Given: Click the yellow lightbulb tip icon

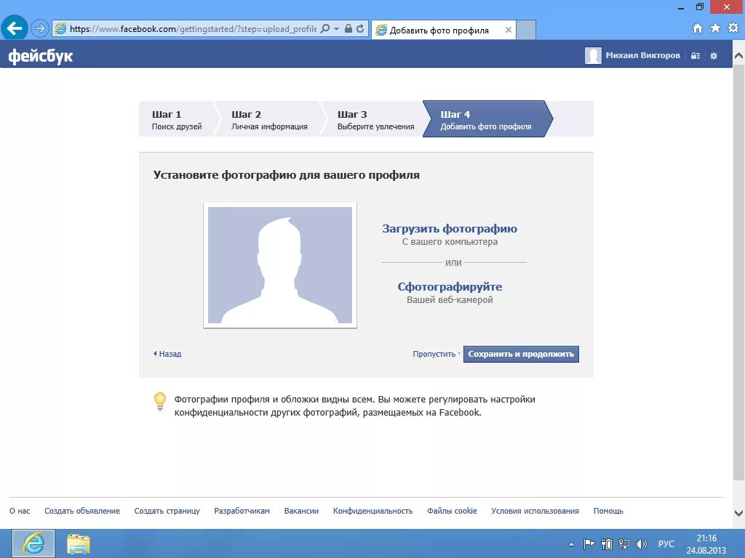Looking at the screenshot, I should click(160, 401).
